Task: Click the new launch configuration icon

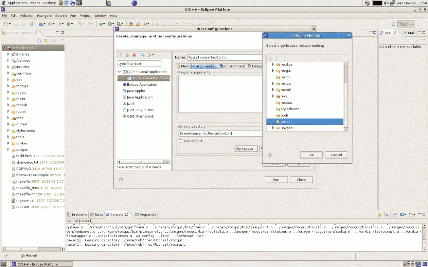Action: pyautogui.click(x=120, y=55)
